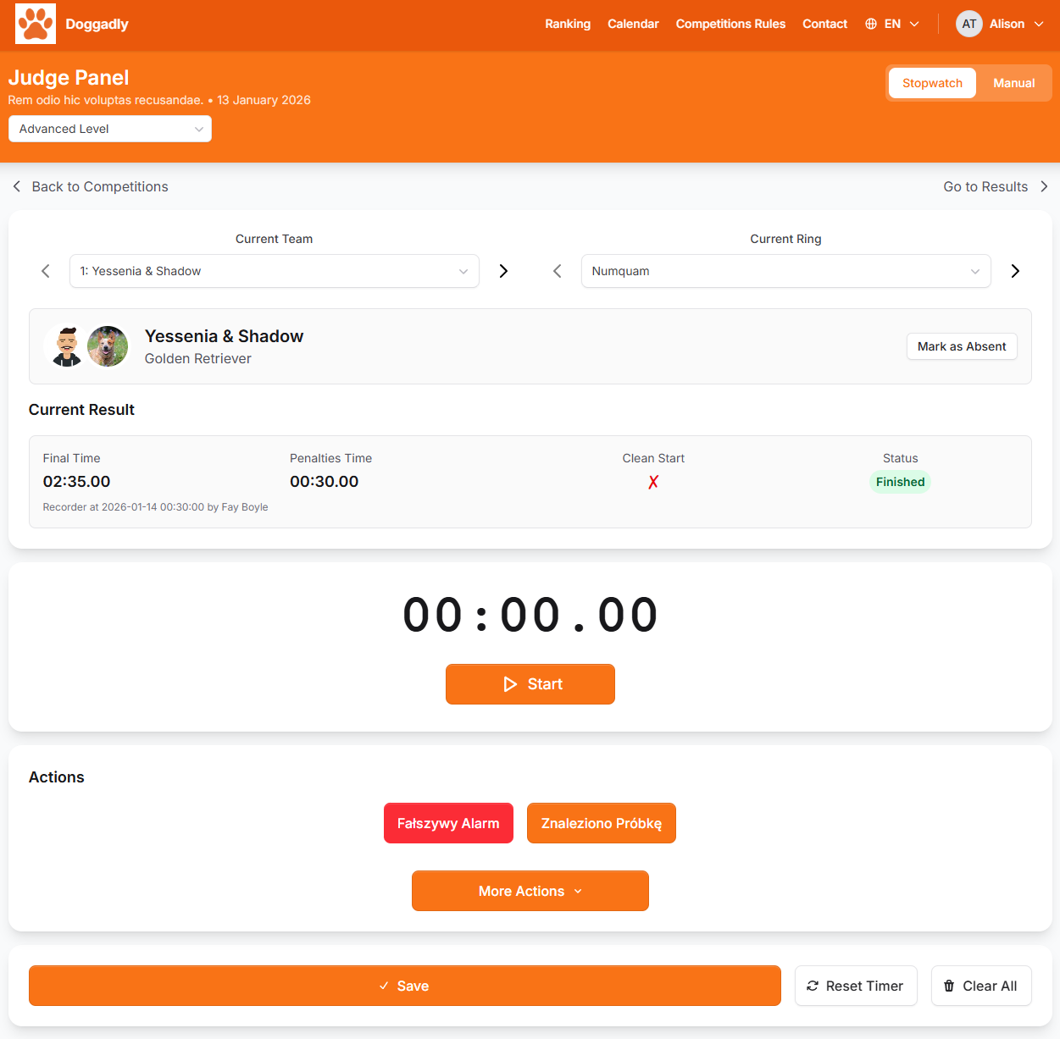Click the red Clean Start X mark

tap(652, 481)
